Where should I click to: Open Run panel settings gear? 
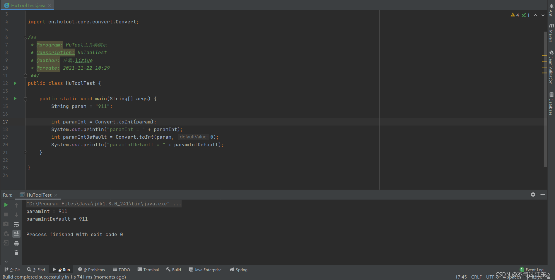point(533,195)
